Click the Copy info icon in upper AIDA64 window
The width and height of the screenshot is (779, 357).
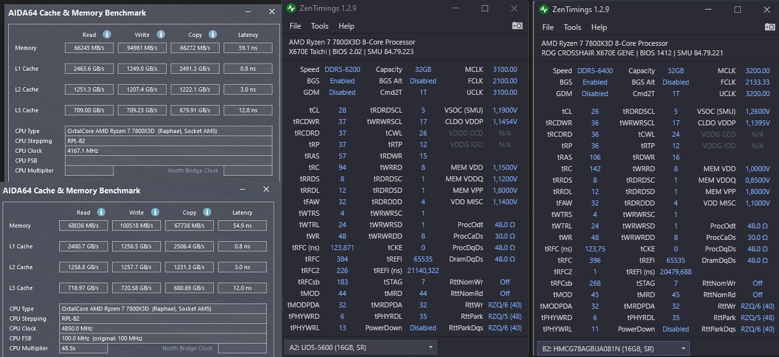point(213,34)
